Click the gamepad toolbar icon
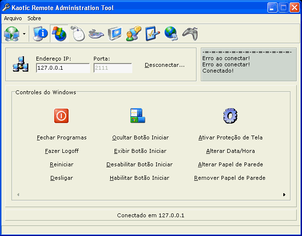The height and width of the screenshot is (236, 302). pyautogui.click(x=190, y=34)
